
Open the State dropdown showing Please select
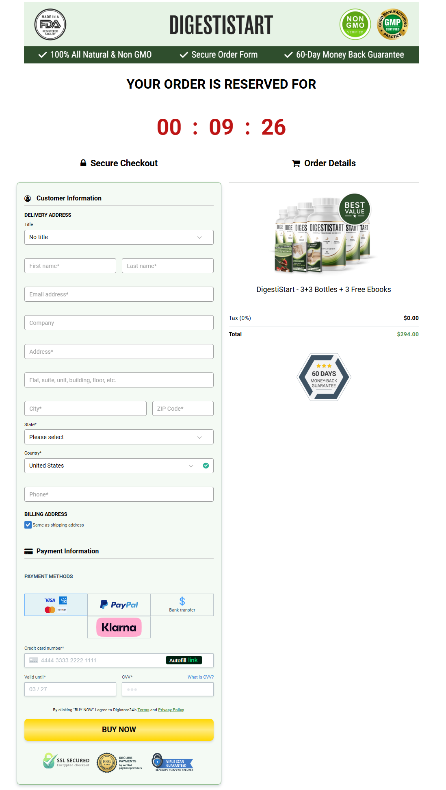pos(119,437)
